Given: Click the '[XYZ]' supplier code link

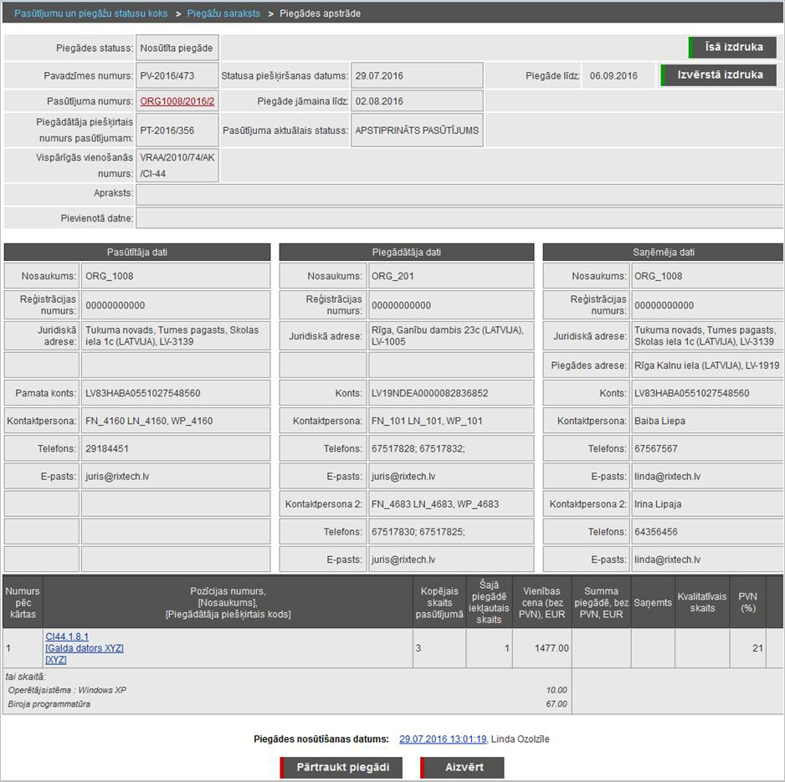Looking at the screenshot, I should pos(58,660).
